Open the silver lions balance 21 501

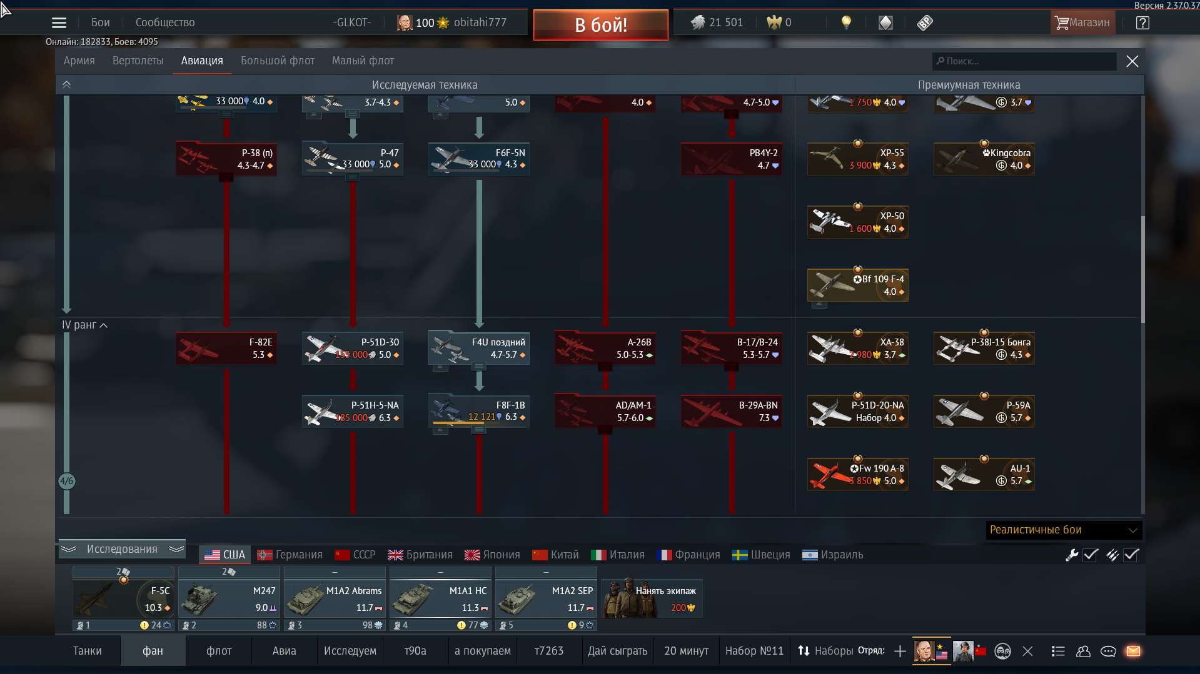[x=717, y=22]
